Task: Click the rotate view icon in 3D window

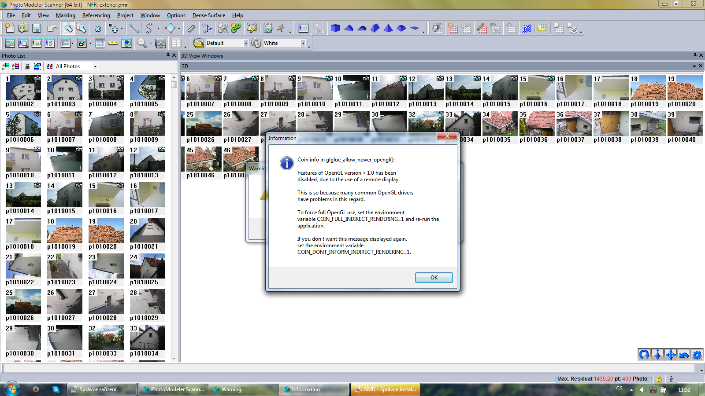Action: coord(644,355)
